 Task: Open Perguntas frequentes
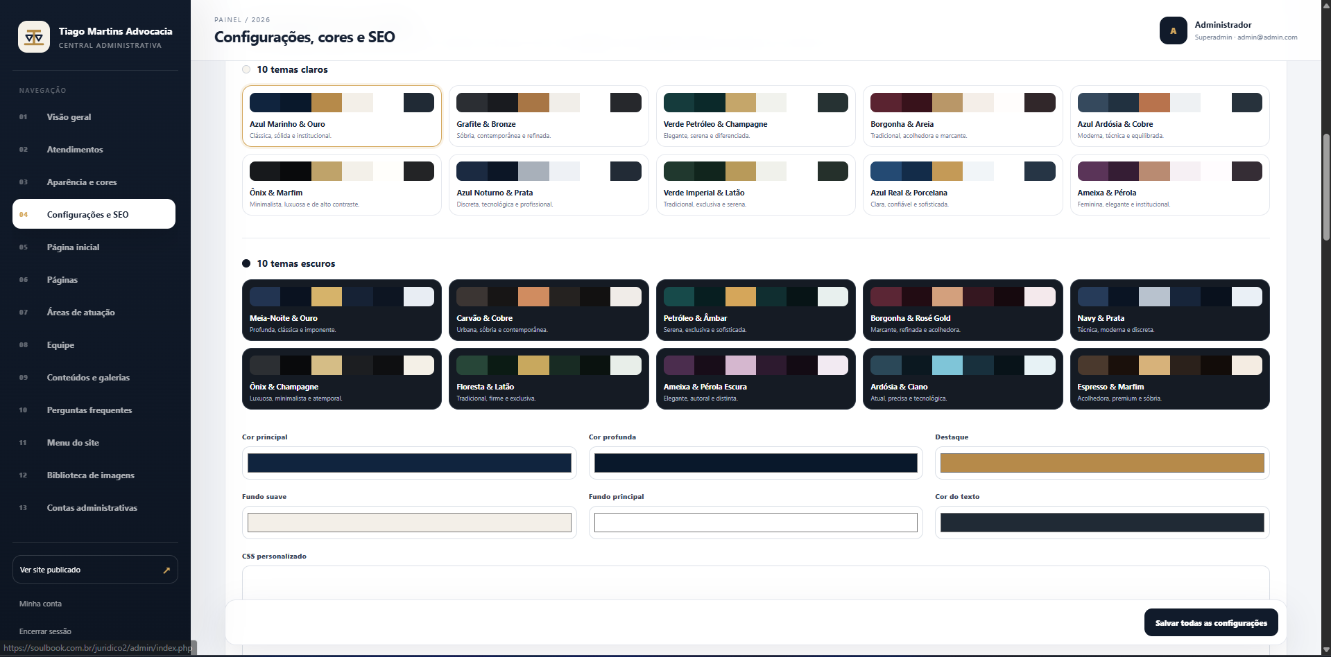94,410
